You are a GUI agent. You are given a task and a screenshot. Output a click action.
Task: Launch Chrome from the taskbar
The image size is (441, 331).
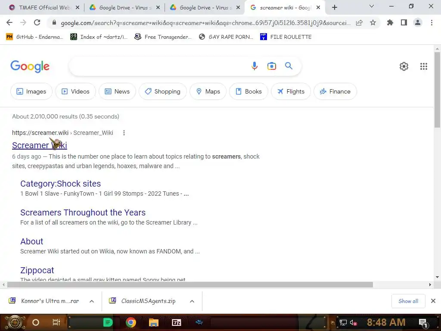130,322
